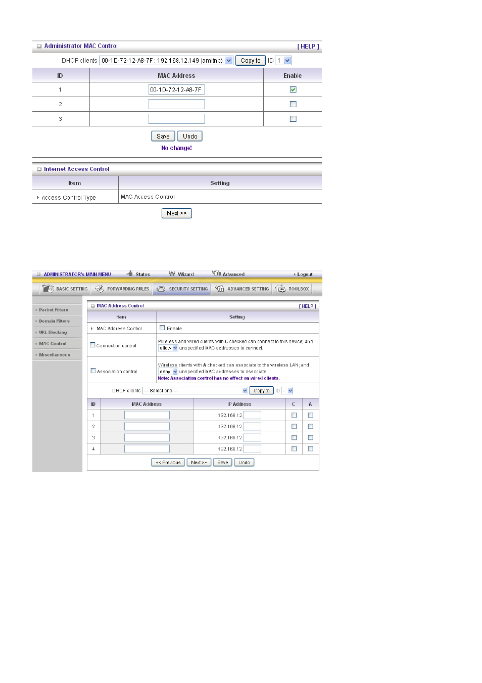Click the << Previous button
The image size is (482, 683).
pos(168,463)
